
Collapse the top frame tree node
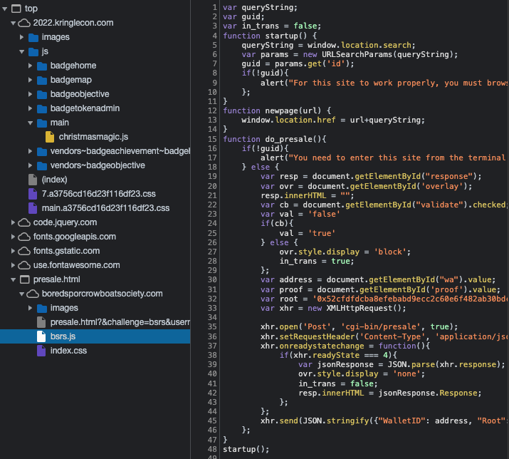point(6,9)
